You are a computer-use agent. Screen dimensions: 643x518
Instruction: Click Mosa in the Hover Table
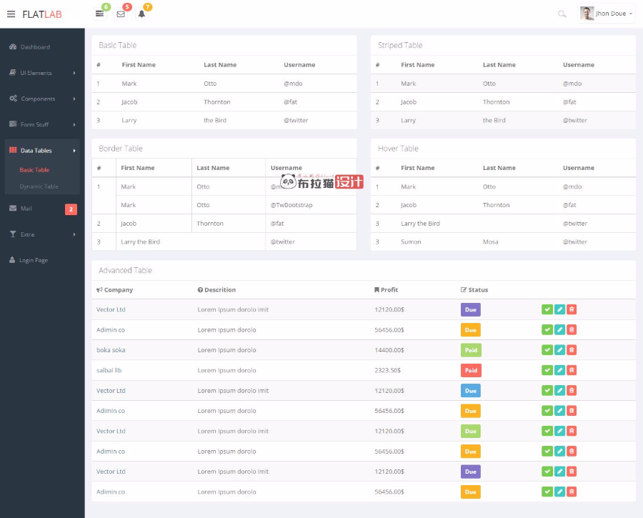pos(490,242)
